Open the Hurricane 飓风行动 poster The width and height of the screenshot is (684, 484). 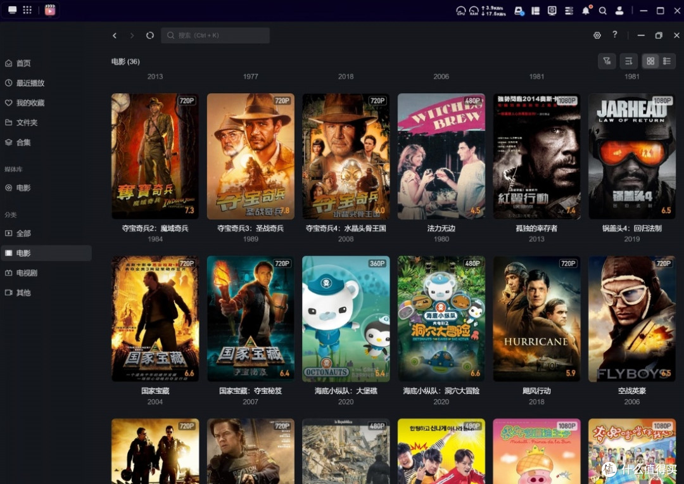536,319
